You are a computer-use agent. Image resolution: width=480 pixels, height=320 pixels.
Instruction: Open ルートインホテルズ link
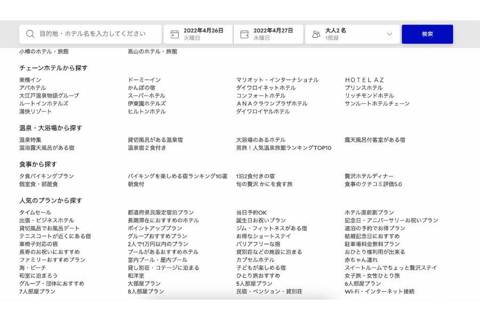click(x=44, y=103)
